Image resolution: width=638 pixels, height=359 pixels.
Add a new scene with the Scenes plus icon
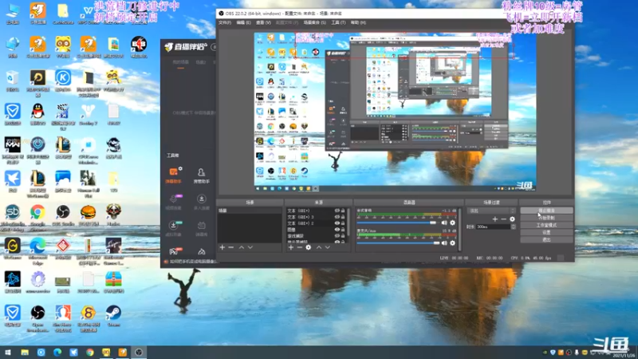coord(223,247)
